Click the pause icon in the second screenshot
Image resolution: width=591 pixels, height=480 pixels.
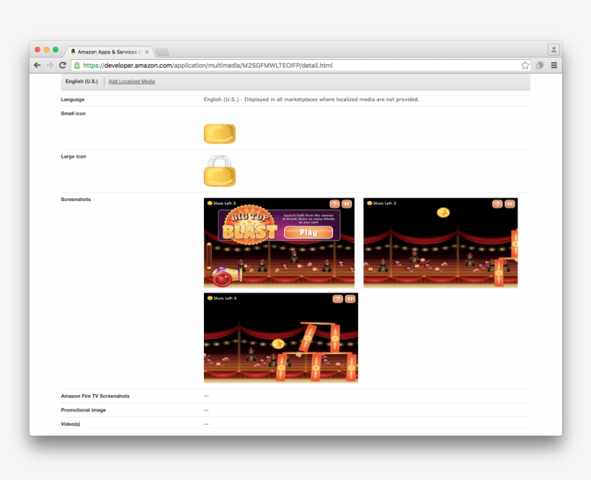click(x=510, y=204)
